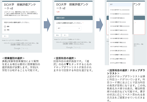Image resolution: width=147 pixels, height=102 pixels.
Task: Click Google フォーム logo under the 講義科目選択 form
Action: point(73,47)
